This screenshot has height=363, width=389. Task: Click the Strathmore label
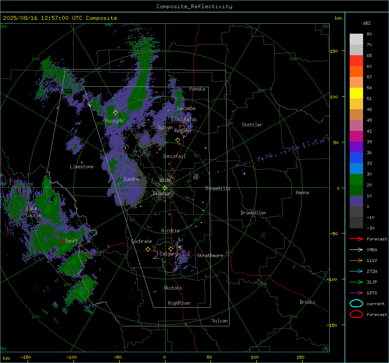[210, 256]
